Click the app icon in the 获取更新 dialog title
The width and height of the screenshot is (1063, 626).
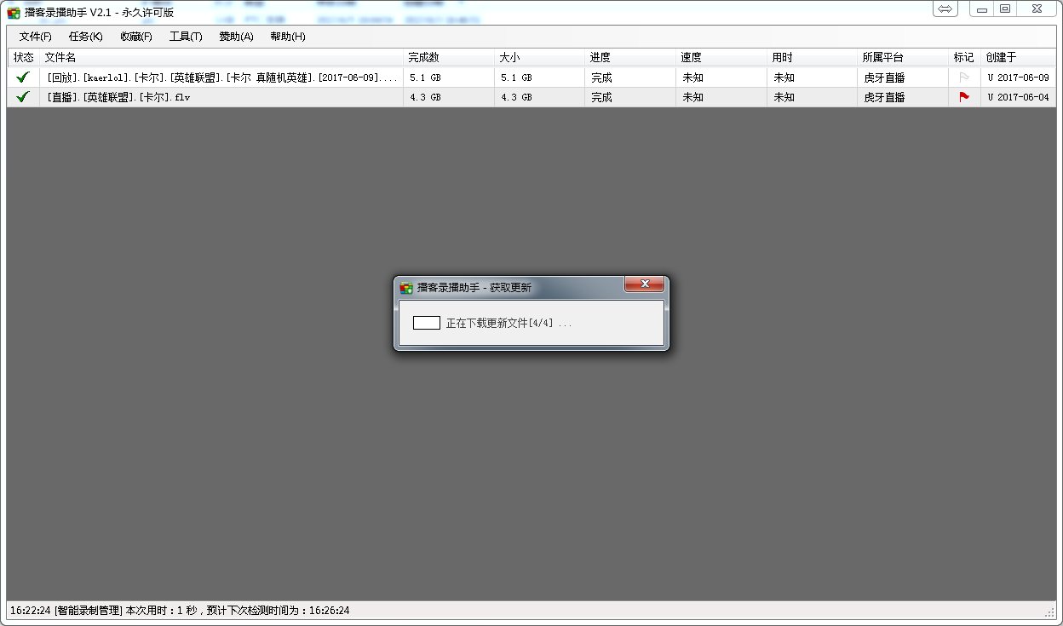click(x=406, y=288)
